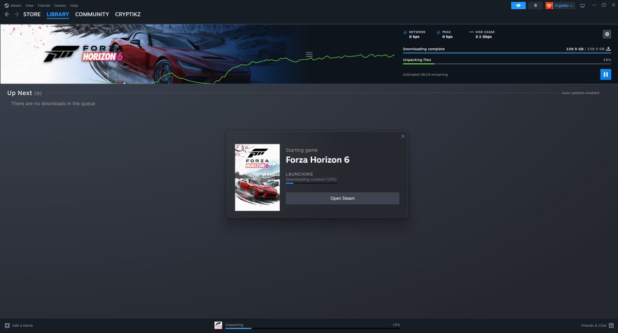Image resolution: width=618 pixels, height=333 pixels.
Task: Open the Friends menu
Action: click(44, 6)
